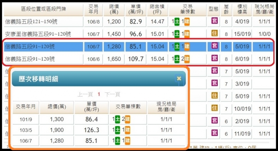Click popup total price 1,900 cell
278x151 pixels.
pyautogui.click(x=57, y=130)
